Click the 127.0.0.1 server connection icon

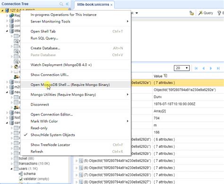pyautogui.click(x=7, y=10)
